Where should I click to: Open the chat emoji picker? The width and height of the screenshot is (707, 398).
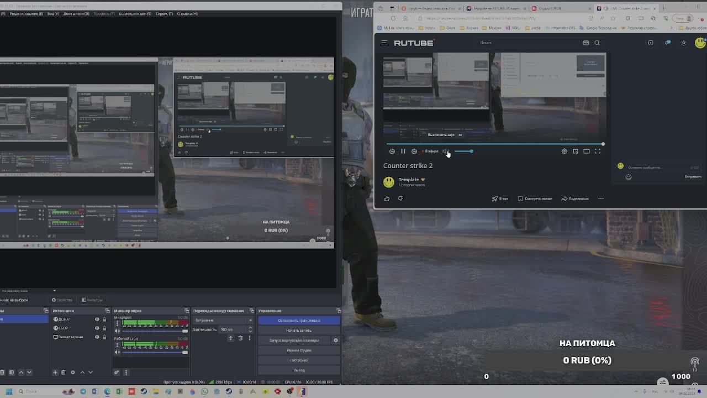(629, 177)
